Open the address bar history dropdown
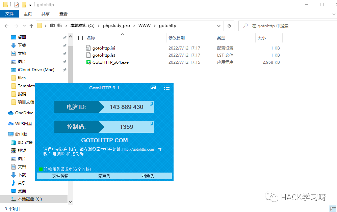The width and height of the screenshot is (337, 212). click(x=219, y=26)
